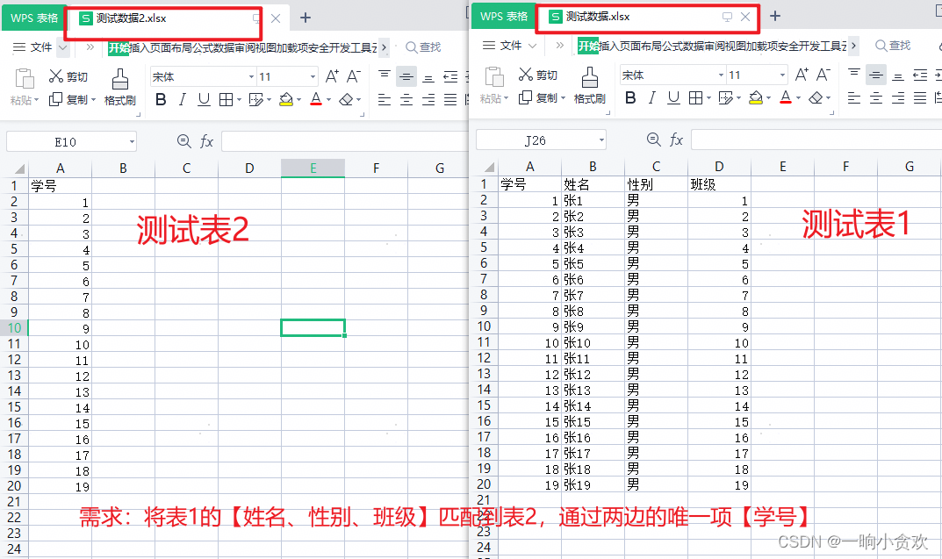Switch to the 开始 ribbon tab
The height and width of the screenshot is (559, 942).
[x=119, y=47]
